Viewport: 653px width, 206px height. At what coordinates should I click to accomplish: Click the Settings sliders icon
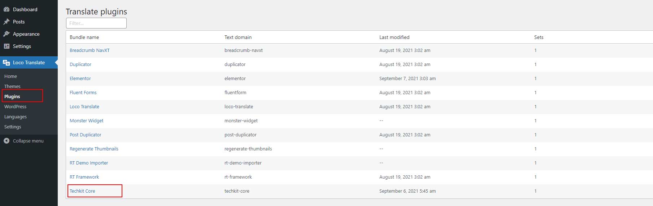[x=6, y=46]
